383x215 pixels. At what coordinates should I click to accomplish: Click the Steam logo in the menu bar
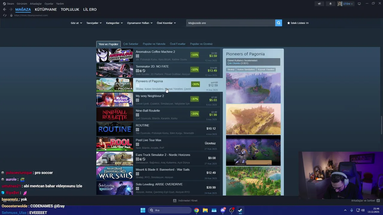click(x=4, y=4)
